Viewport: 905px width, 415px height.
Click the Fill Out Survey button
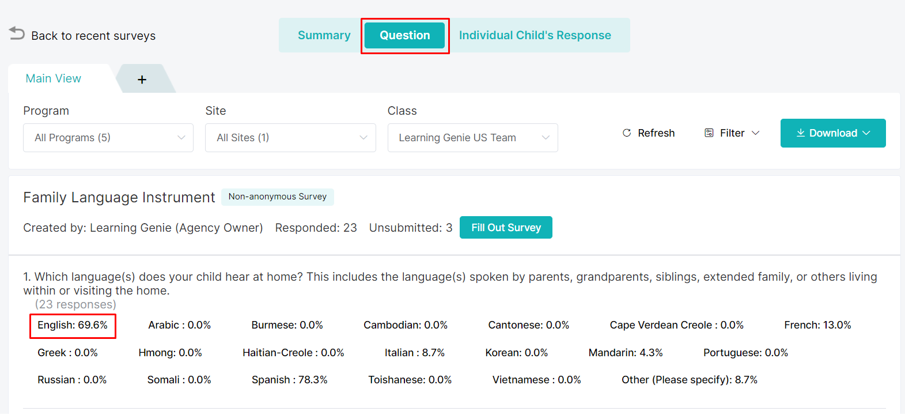506,227
